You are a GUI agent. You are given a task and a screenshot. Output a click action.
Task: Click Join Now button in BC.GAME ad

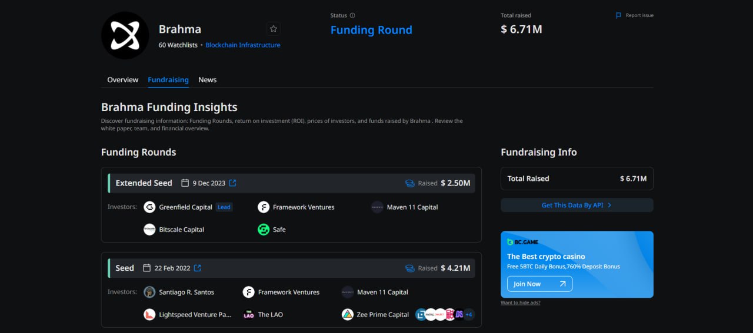pos(539,284)
